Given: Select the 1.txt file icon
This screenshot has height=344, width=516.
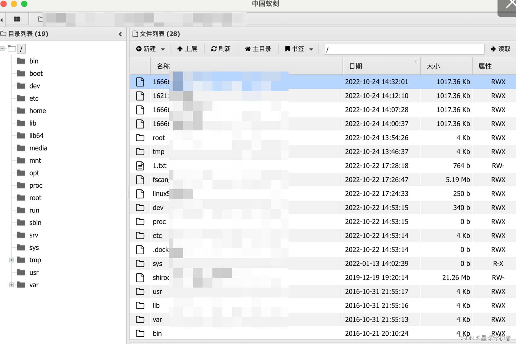Looking at the screenshot, I should 140,166.
